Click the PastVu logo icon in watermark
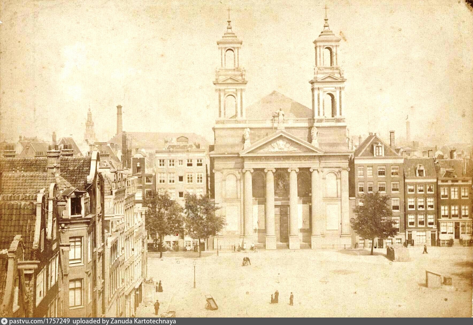The width and height of the screenshot is (473, 325). coord(4,321)
